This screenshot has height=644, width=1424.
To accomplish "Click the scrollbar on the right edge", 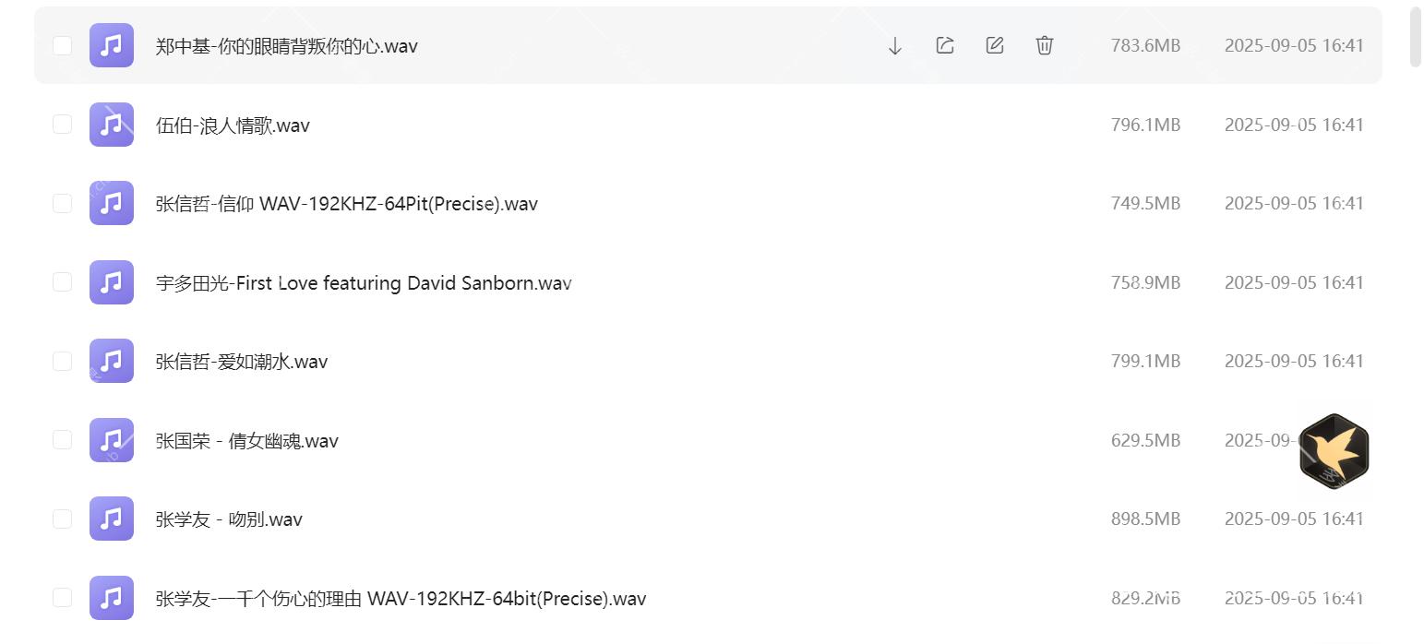I will pos(1414,37).
